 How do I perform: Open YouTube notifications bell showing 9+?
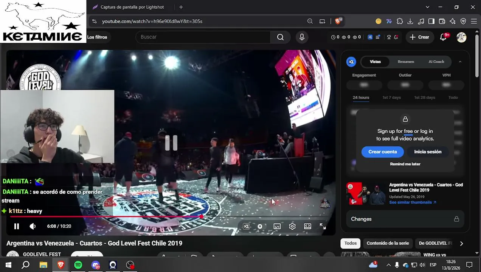coord(444,37)
